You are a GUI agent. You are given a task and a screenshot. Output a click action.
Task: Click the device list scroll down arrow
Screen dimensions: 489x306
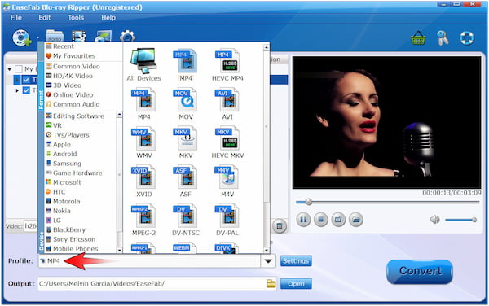[x=119, y=250]
